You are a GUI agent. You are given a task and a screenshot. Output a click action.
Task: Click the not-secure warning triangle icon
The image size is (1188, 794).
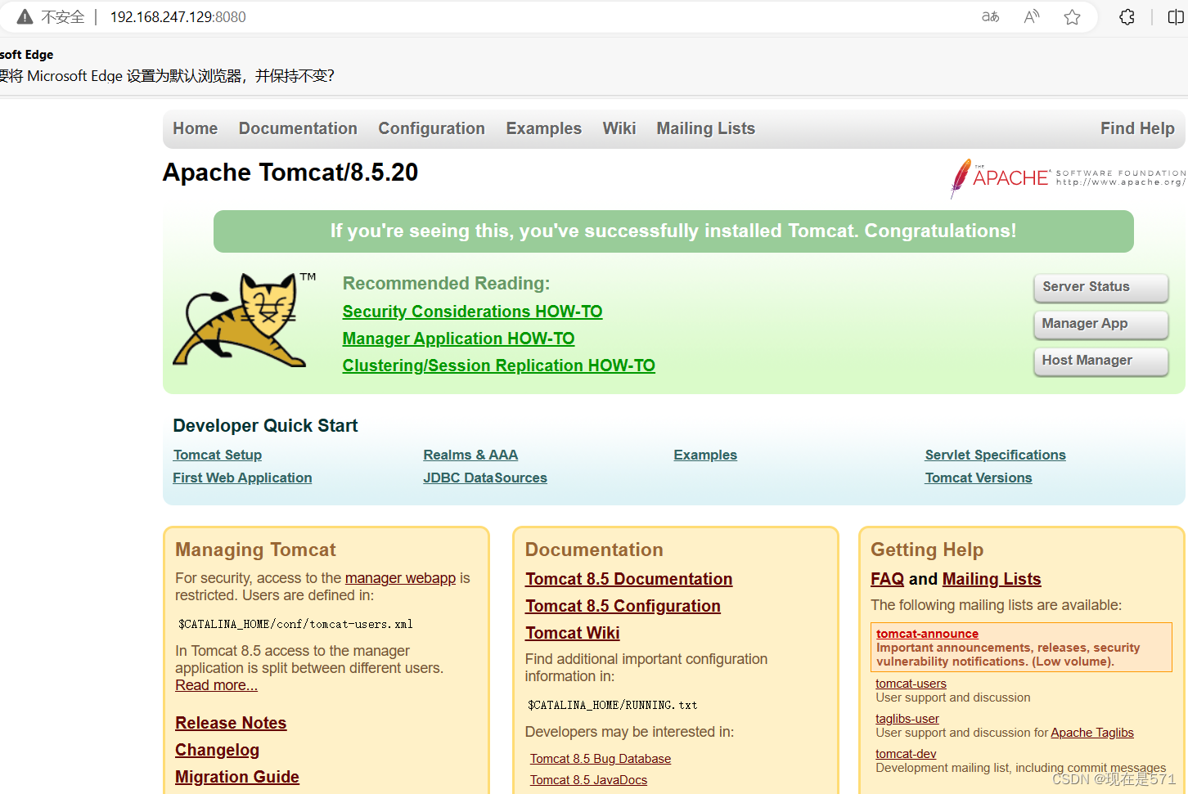[25, 16]
